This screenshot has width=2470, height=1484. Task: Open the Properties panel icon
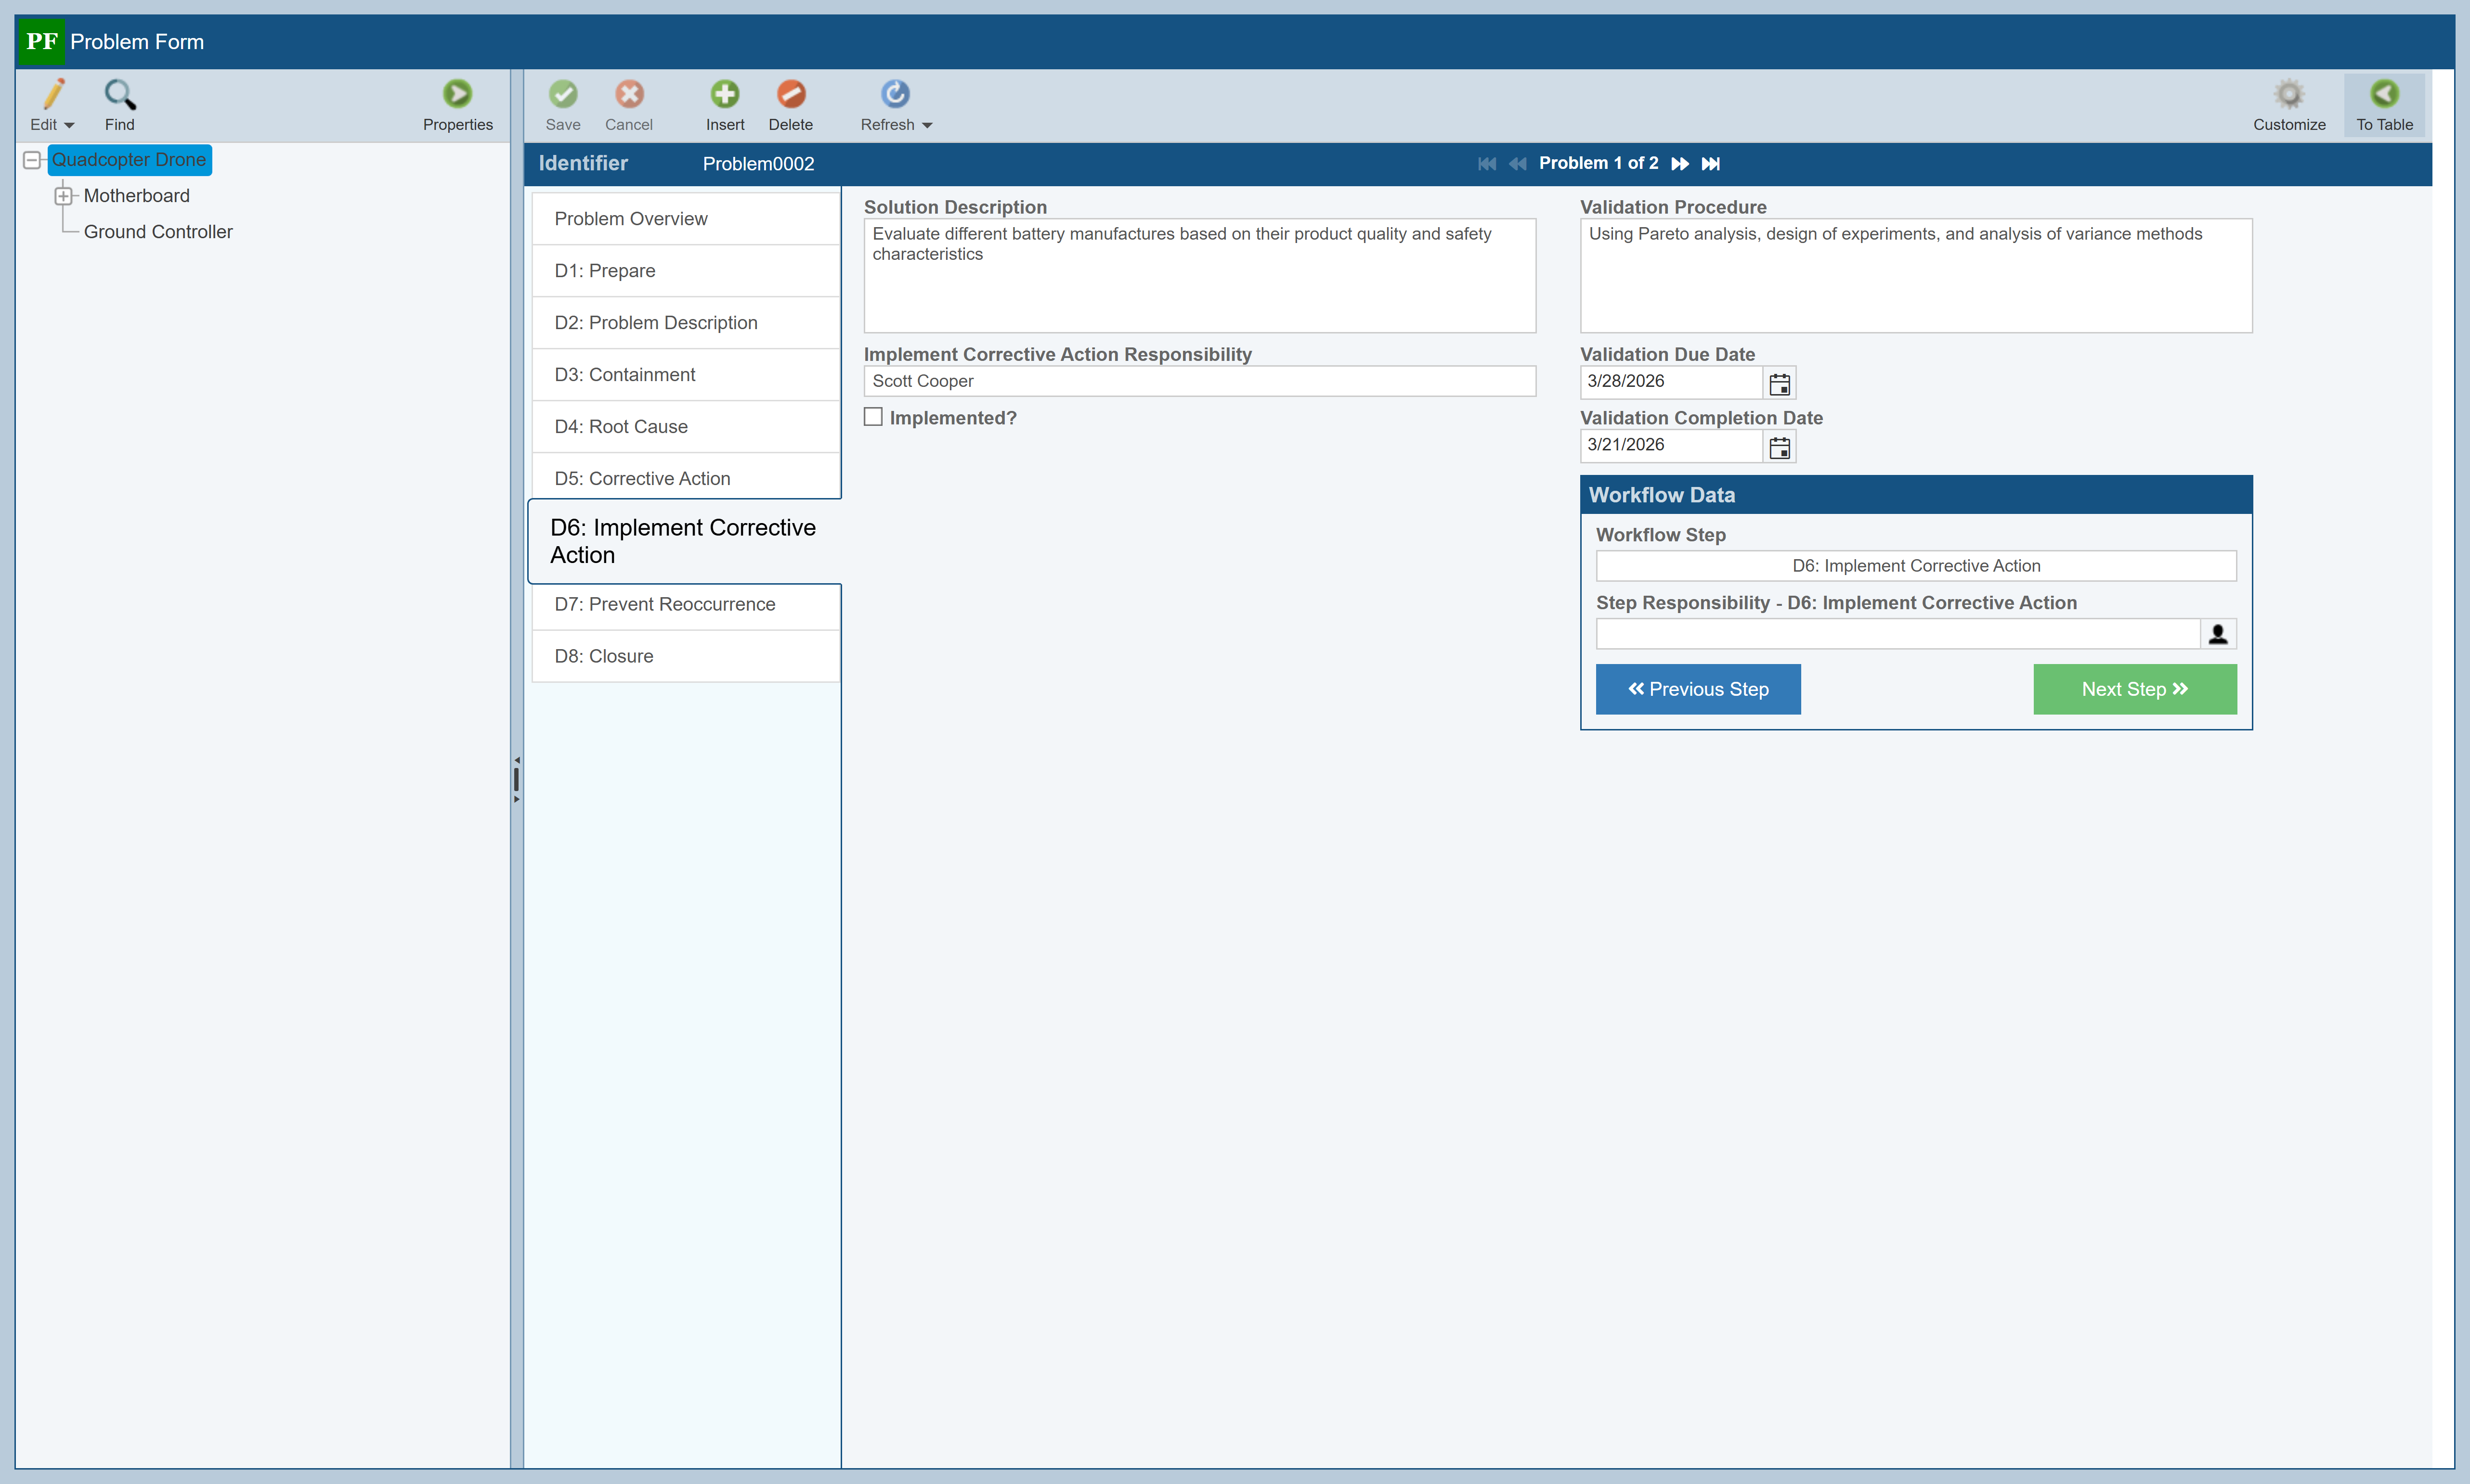[457, 95]
